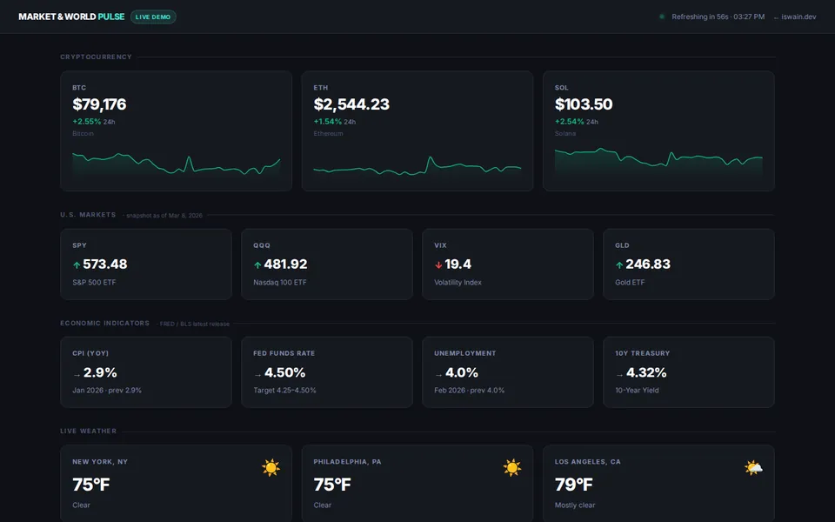This screenshot has height=522, width=835.
Task: Click the Volatility Index label
Action: (x=458, y=282)
